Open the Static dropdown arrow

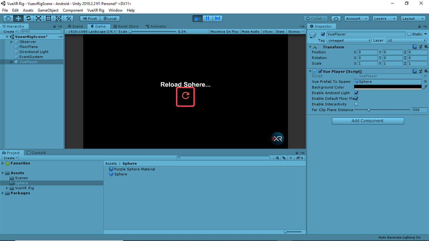pos(426,34)
